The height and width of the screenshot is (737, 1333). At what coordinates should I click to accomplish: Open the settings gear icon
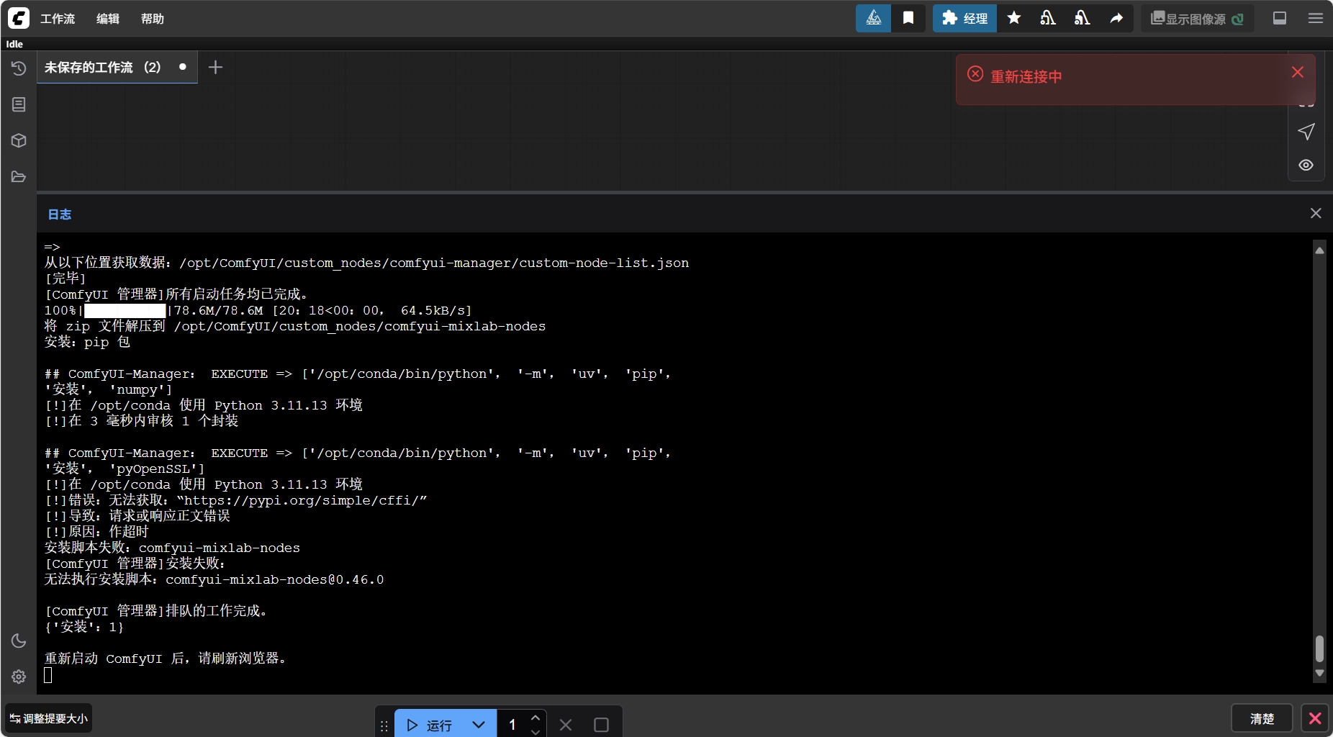pos(19,677)
